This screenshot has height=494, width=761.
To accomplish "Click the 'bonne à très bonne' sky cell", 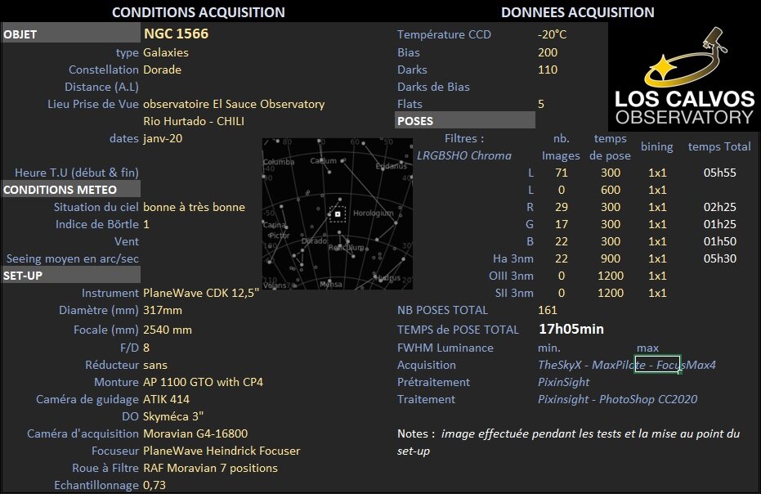I will coord(195,207).
